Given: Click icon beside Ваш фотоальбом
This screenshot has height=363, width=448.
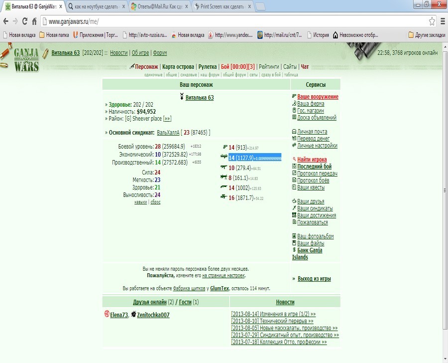Looking at the screenshot, I should [294, 236].
